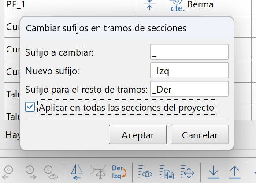Click the greyed crossing lines move icon
This screenshot has width=256, height=183.
click(98, 172)
